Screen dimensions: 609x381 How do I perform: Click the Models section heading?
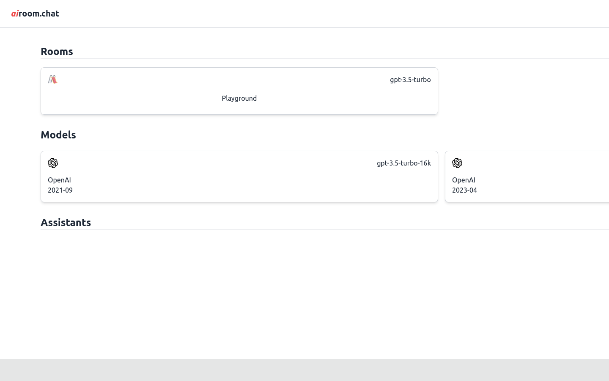click(x=58, y=135)
